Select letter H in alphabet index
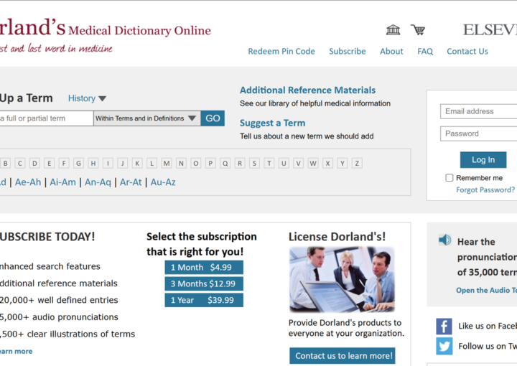Image resolution: width=517 pixels, height=366 pixels. pos(93,163)
